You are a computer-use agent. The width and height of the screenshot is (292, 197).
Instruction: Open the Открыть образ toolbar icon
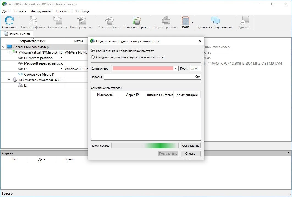coord(136,20)
